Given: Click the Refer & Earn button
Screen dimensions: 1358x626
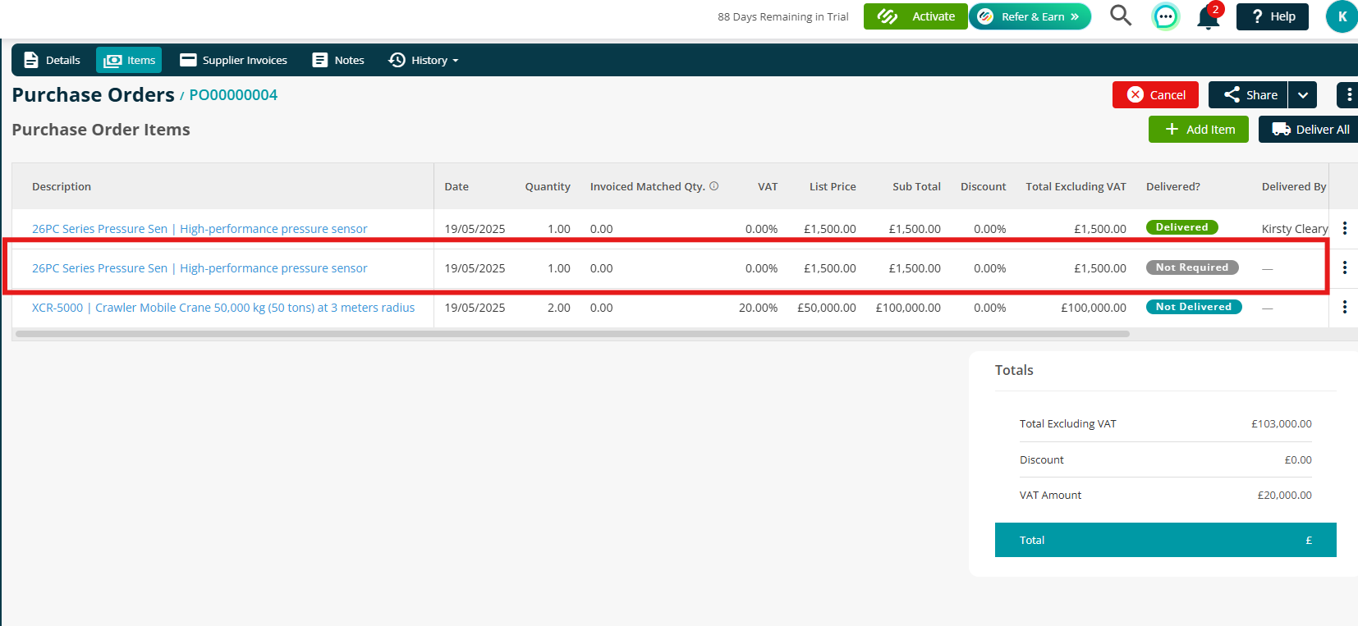Looking at the screenshot, I should [1030, 16].
